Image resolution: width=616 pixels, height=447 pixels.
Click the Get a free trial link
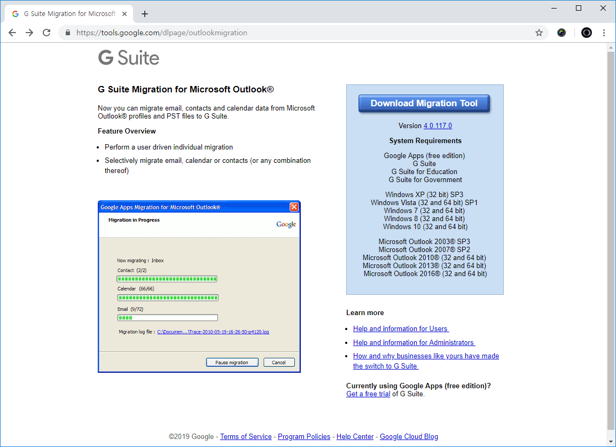pos(368,394)
